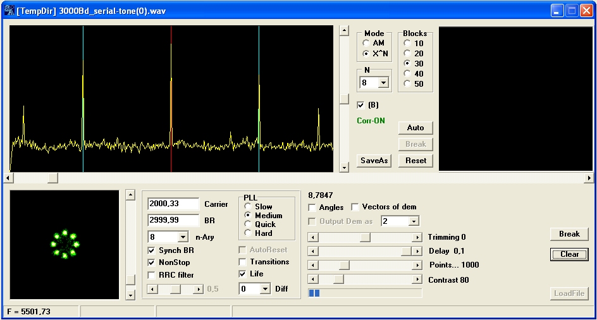The image size is (597, 320).
Task: Click the SaveAs button
Action: point(374,161)
